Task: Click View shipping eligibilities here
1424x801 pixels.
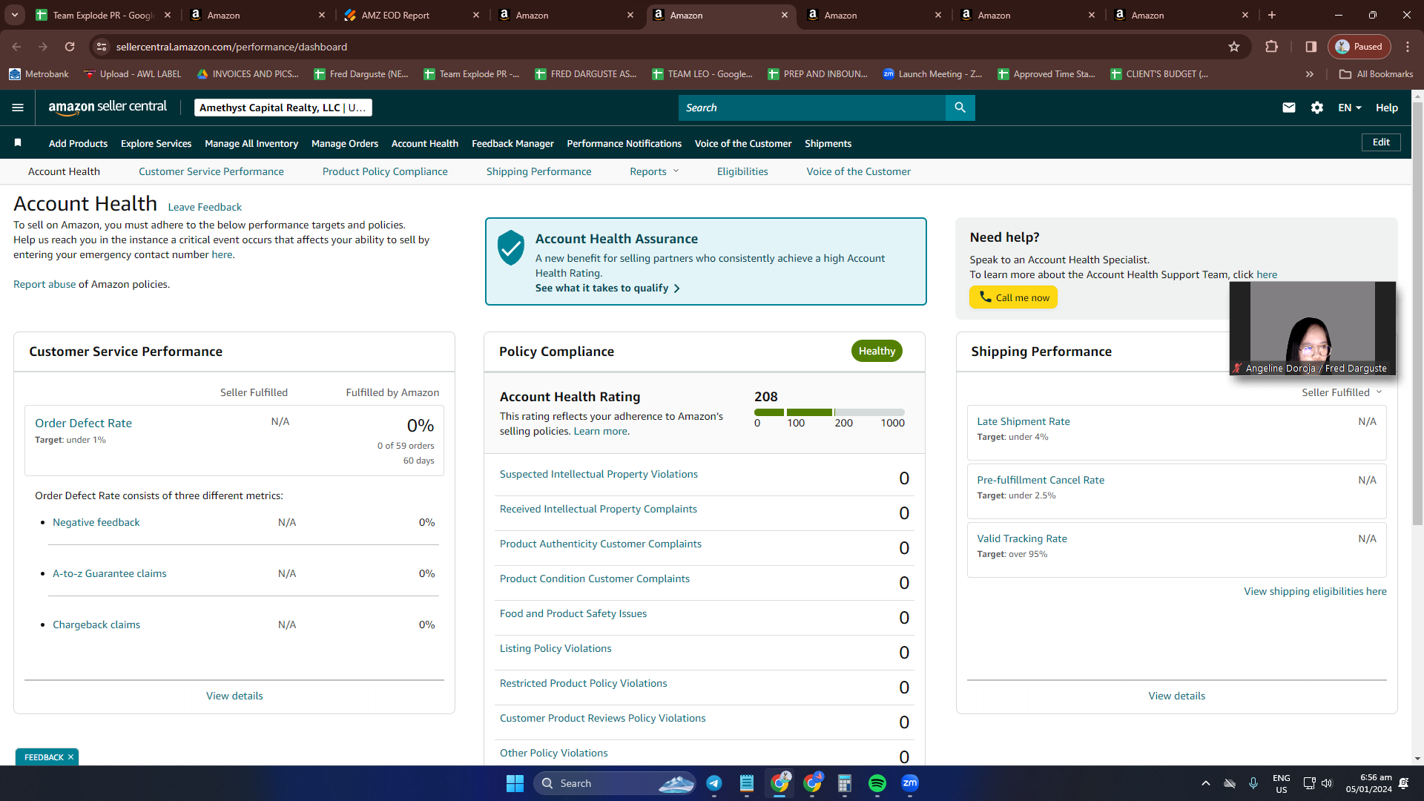Action: (1315, 591)
